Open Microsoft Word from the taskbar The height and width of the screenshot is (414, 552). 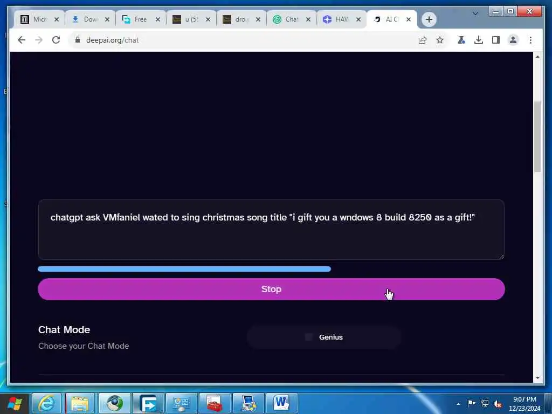[281, 403]
